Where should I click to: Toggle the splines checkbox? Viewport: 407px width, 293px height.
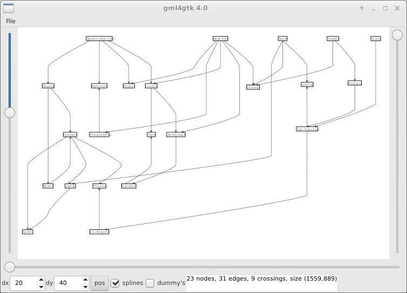pyautogui.click(x=115, y=283)
